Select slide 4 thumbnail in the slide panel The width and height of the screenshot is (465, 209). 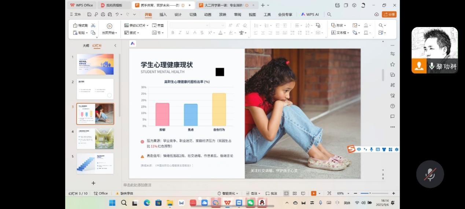[95, 138]
